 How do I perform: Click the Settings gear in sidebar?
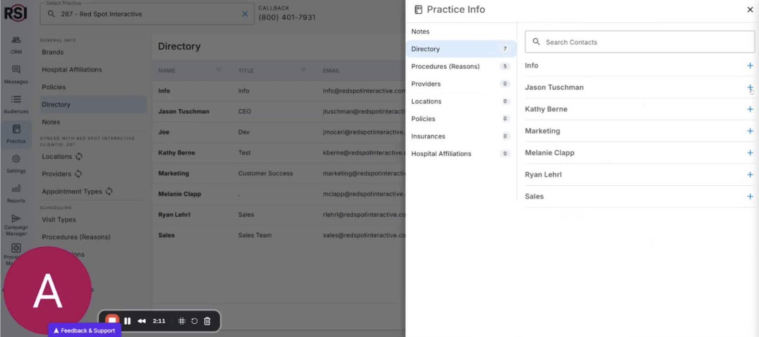click(16, 163)
